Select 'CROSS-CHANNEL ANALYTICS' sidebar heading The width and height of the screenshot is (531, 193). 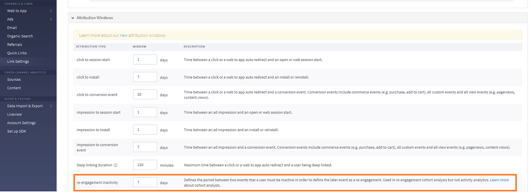25,73
